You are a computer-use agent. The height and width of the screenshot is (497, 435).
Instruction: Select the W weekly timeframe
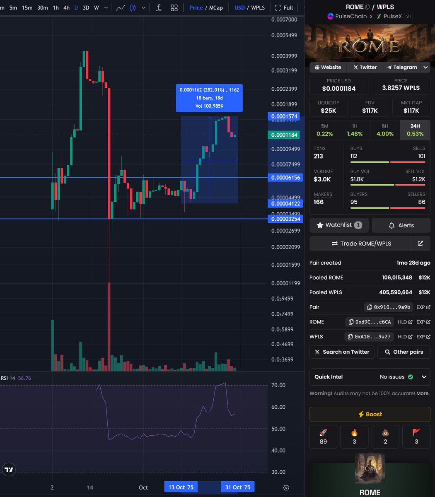(x=97, y=7)
